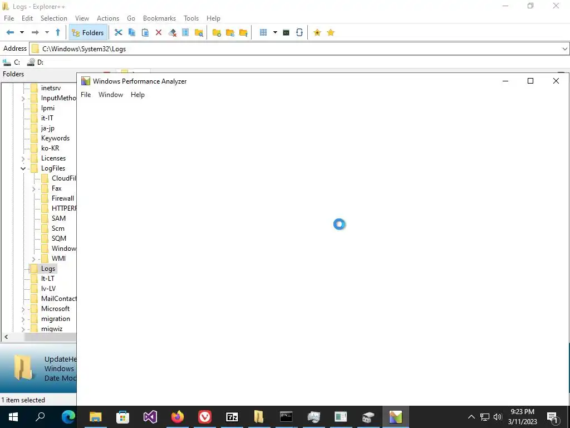Open Firefox from the taskbar
Viewport: 570px width, 428px height.
178,417
